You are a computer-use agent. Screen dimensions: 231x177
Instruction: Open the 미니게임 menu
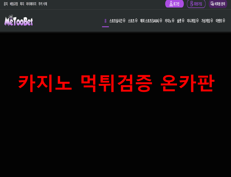191,21
